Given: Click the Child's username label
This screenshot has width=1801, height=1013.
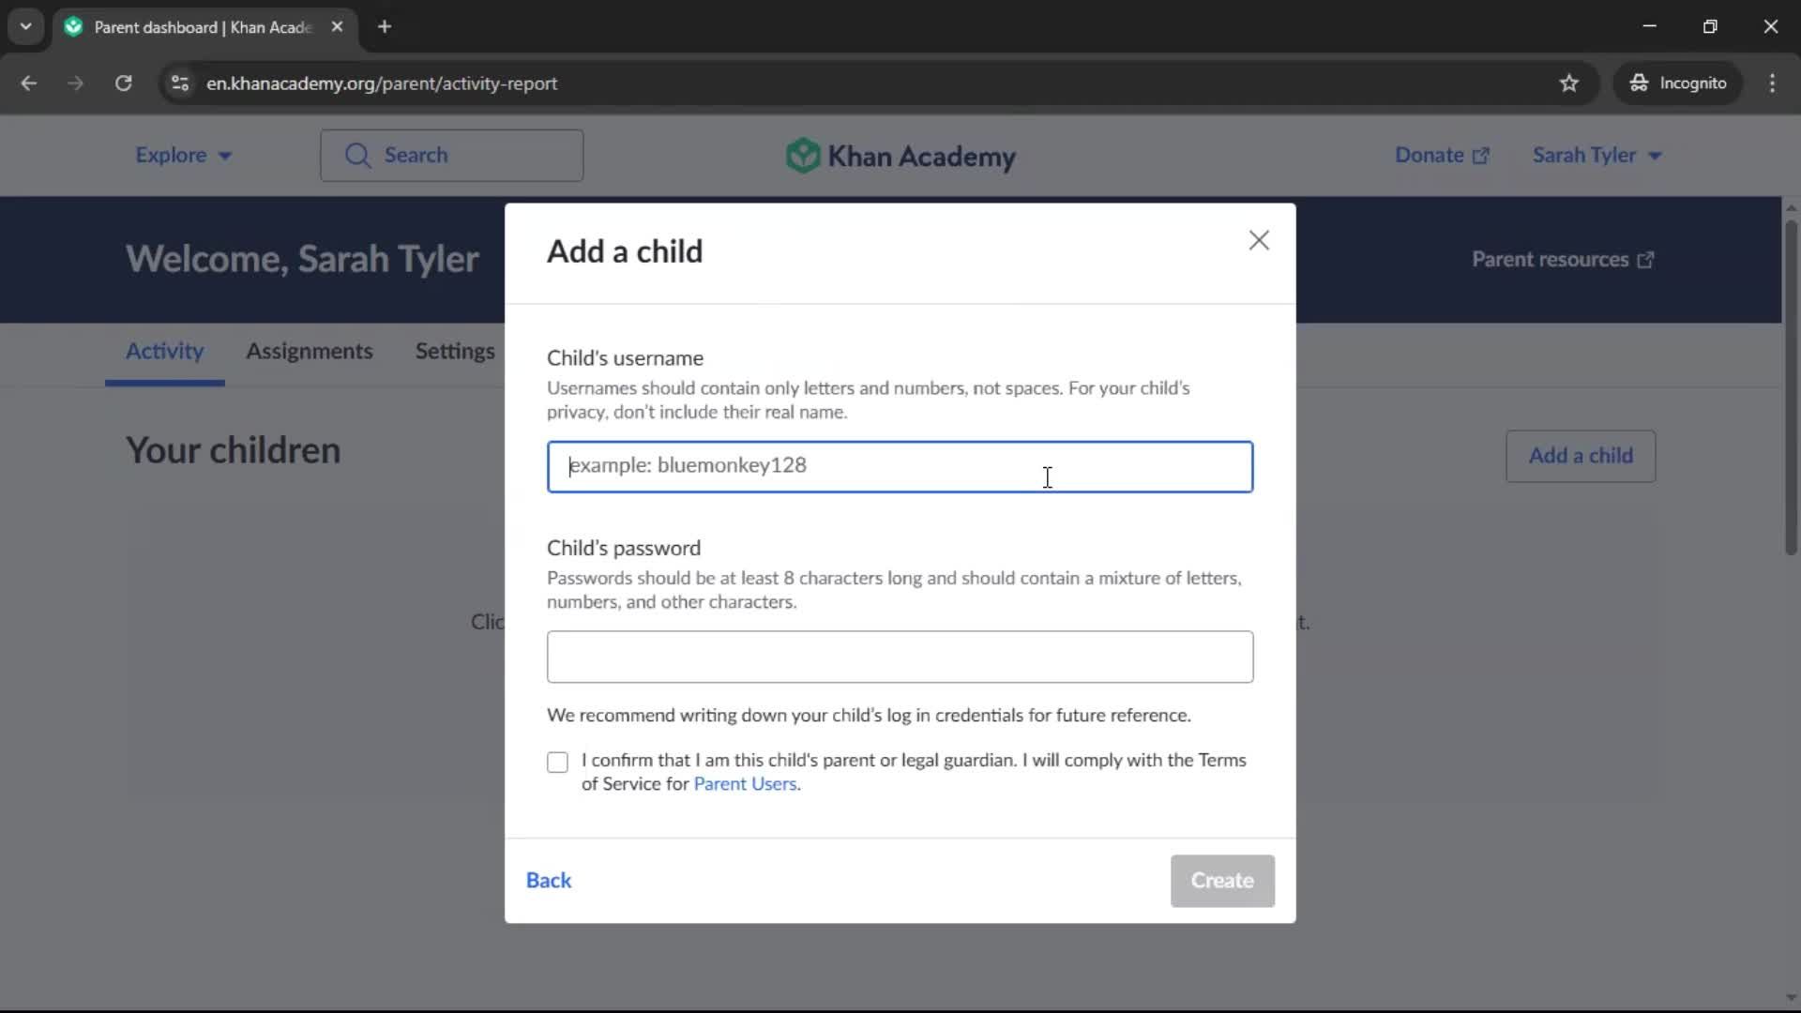Looking at the screenshot, I should tap(625, 357).
